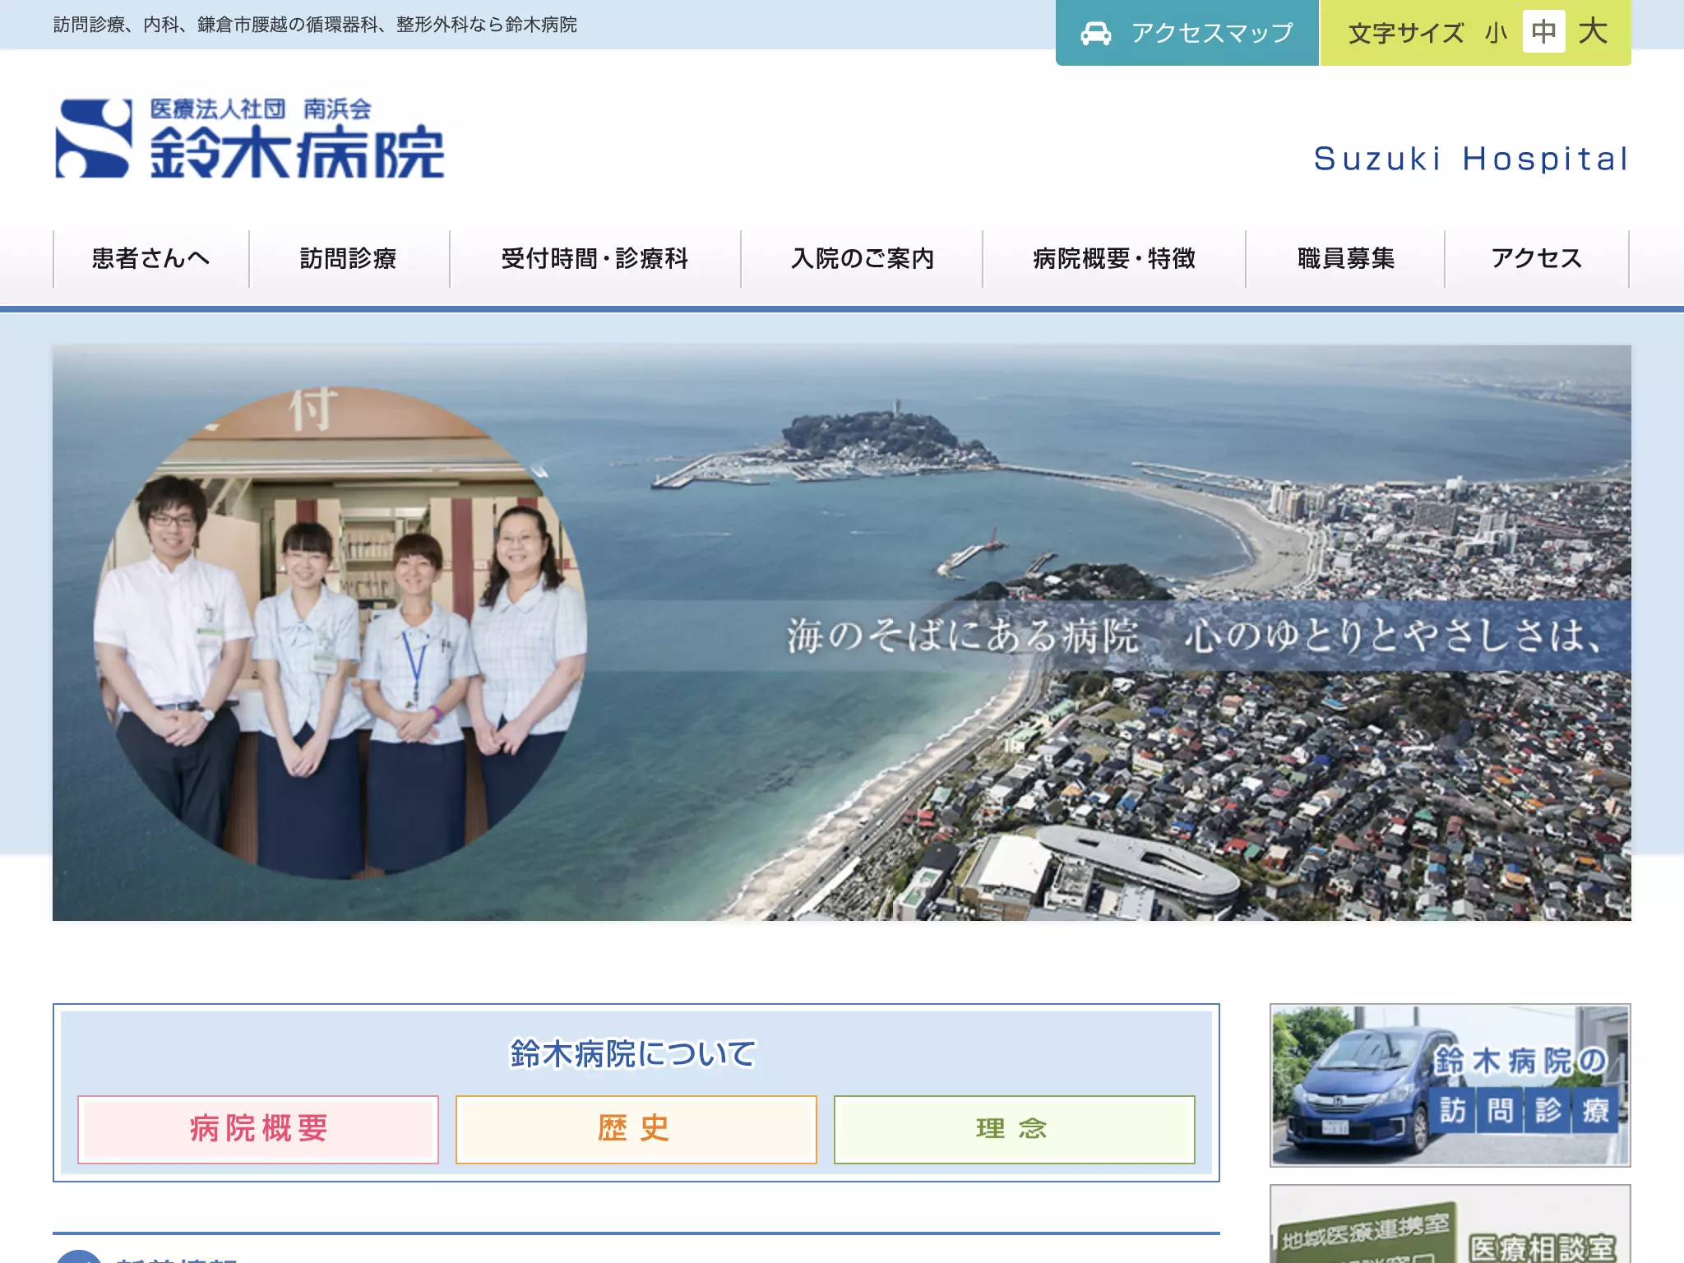Set font size to 大

[x=1594, y=32]
